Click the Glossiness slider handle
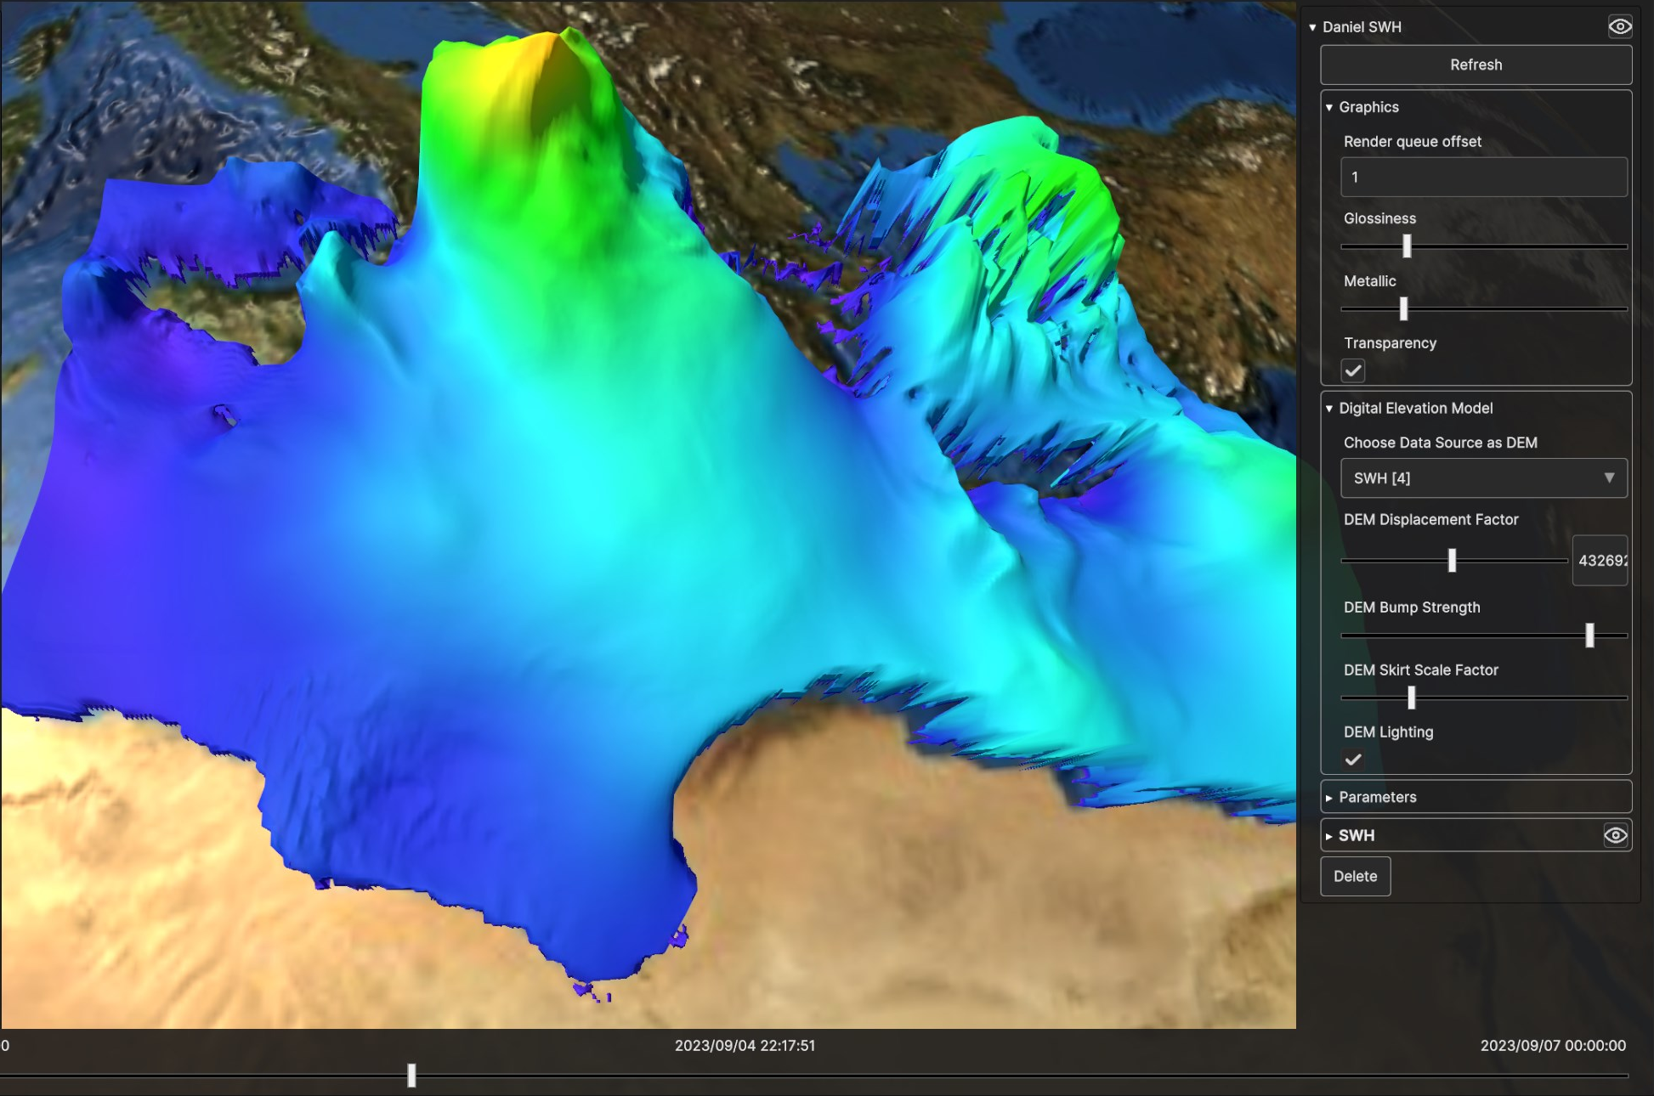The height and width of the screenshot is (1096, 1654). [x=1407, y=246]
